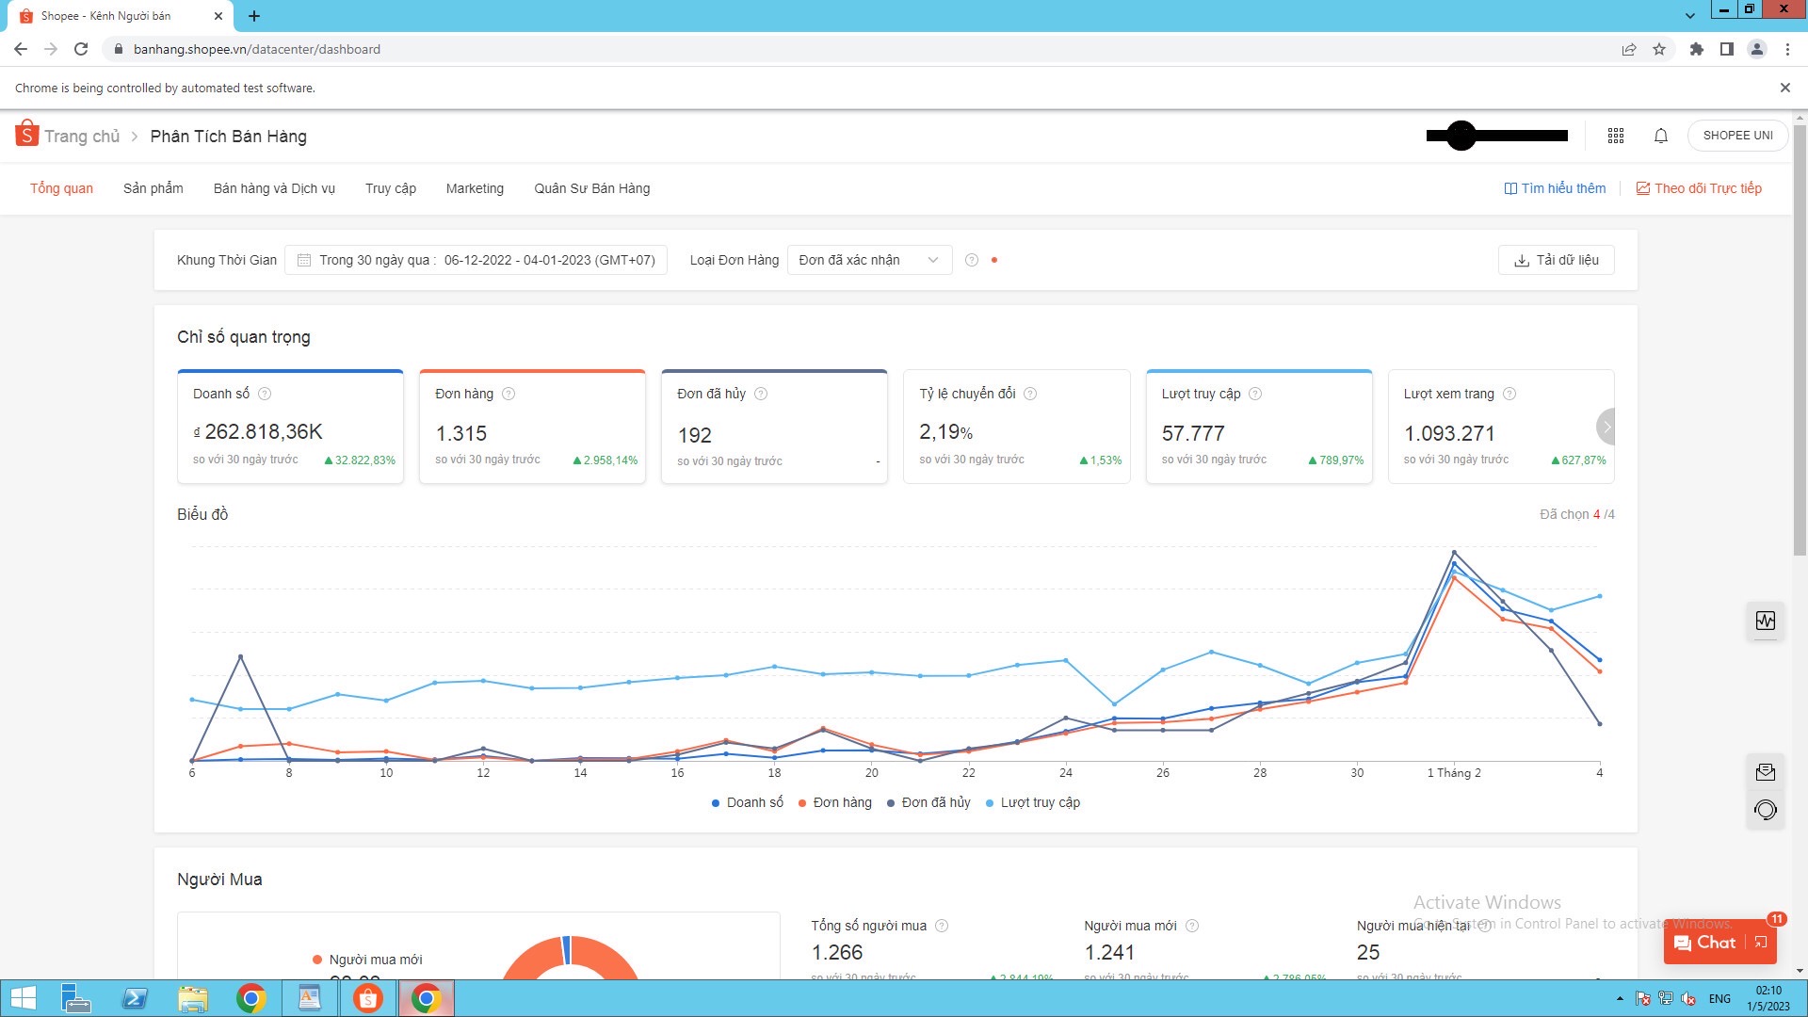Open the floating chart analysis icon on right

(x=1766, y=621)
